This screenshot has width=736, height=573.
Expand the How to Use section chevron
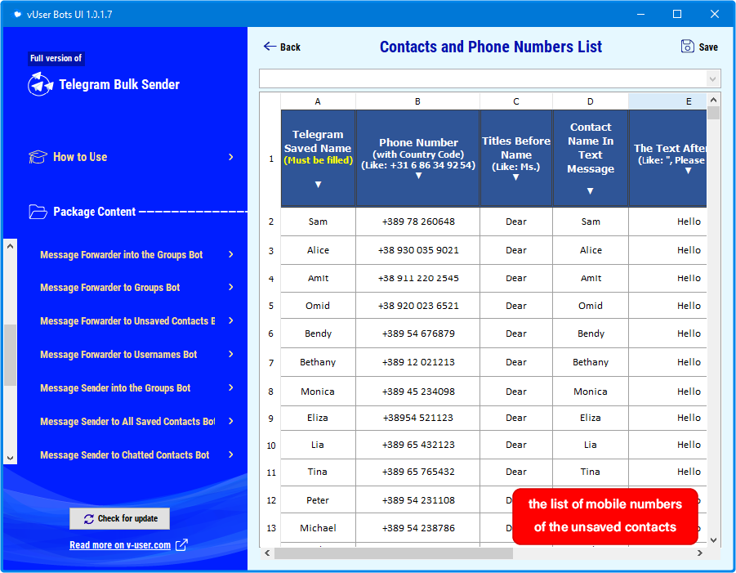231,157
